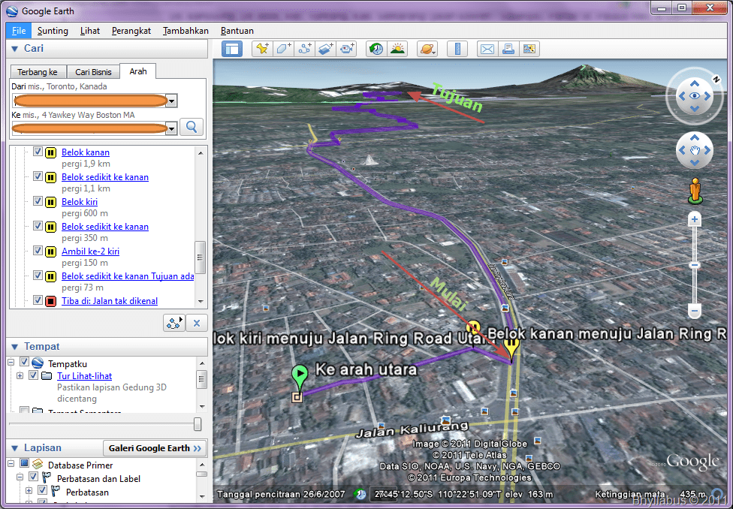733x509 pixels.
Task: Click the search magnifier button
Action: click(192, 127)
